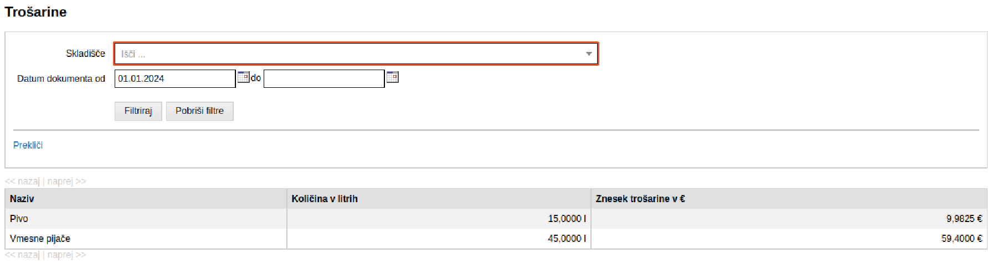The image size is (997, 264).
Task: Select the Znesek trošarine v € column header
Action: point(640,199)
